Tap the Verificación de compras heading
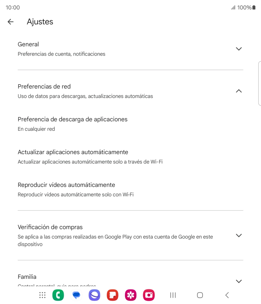Screen dimensions: 261x304 [50, 227]
